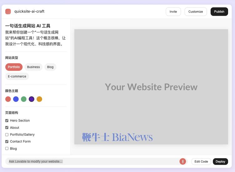235x172 pixels.
Task: Disable the Contact Form checkbox
Action: [7, 141]
